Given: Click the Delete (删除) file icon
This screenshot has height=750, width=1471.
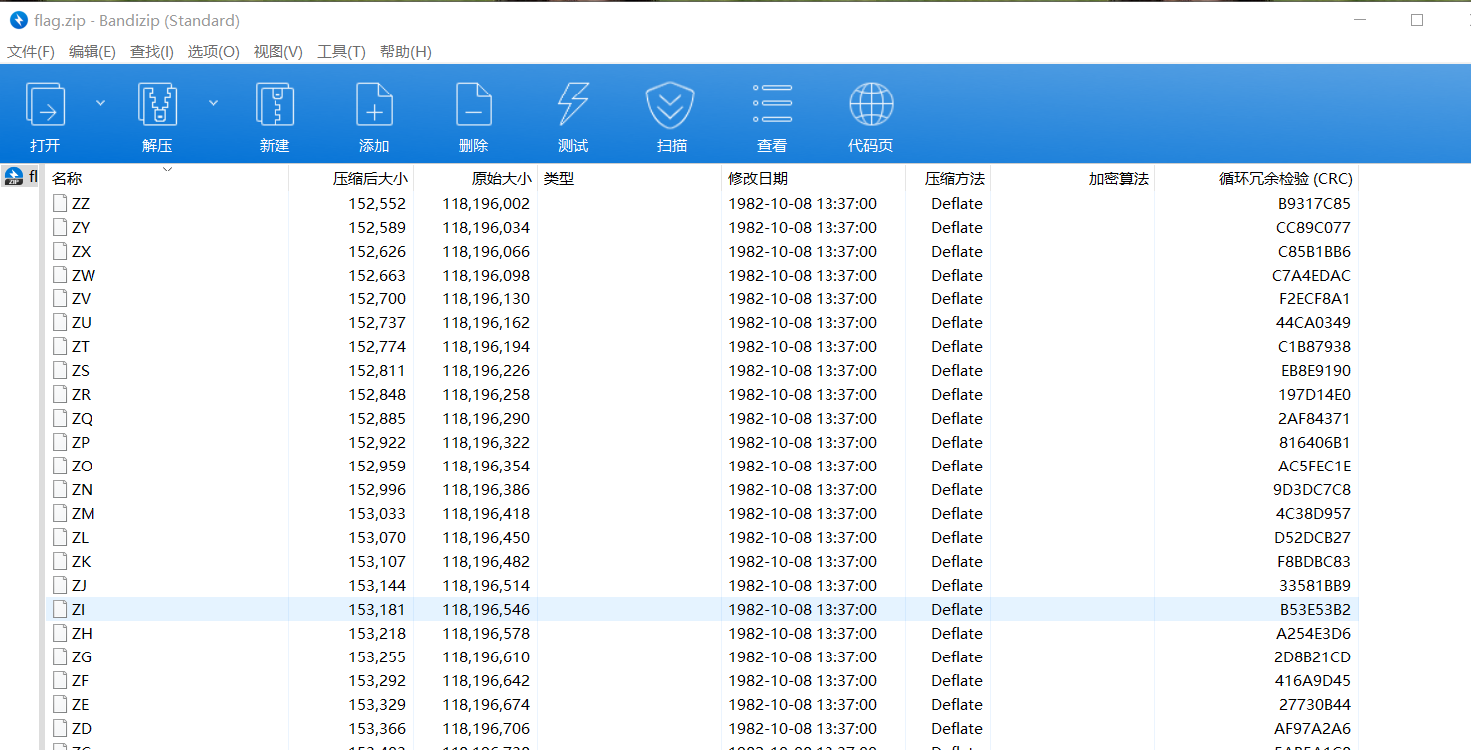Looking at the screenshot, I should pyautogui.click(x=473, y=103).
